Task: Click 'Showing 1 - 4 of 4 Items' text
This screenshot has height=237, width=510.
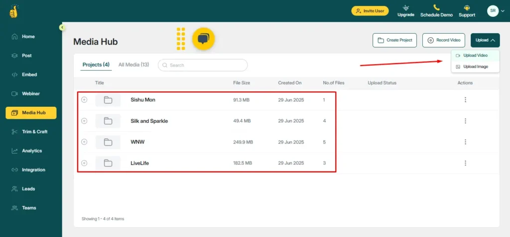Action: 103,219
